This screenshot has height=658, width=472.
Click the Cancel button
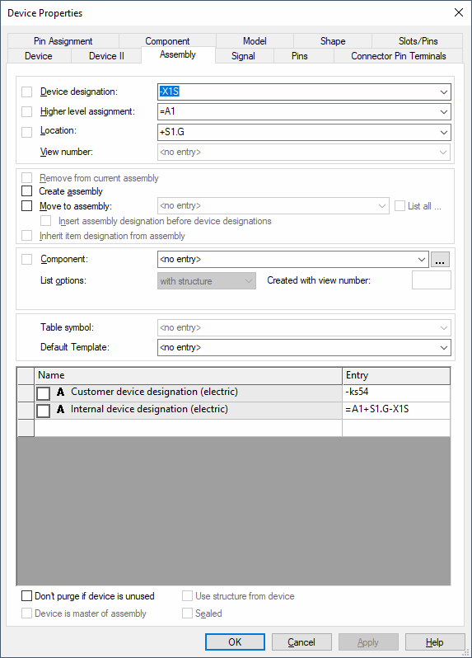pyautogui.click(x=301, y=642)
